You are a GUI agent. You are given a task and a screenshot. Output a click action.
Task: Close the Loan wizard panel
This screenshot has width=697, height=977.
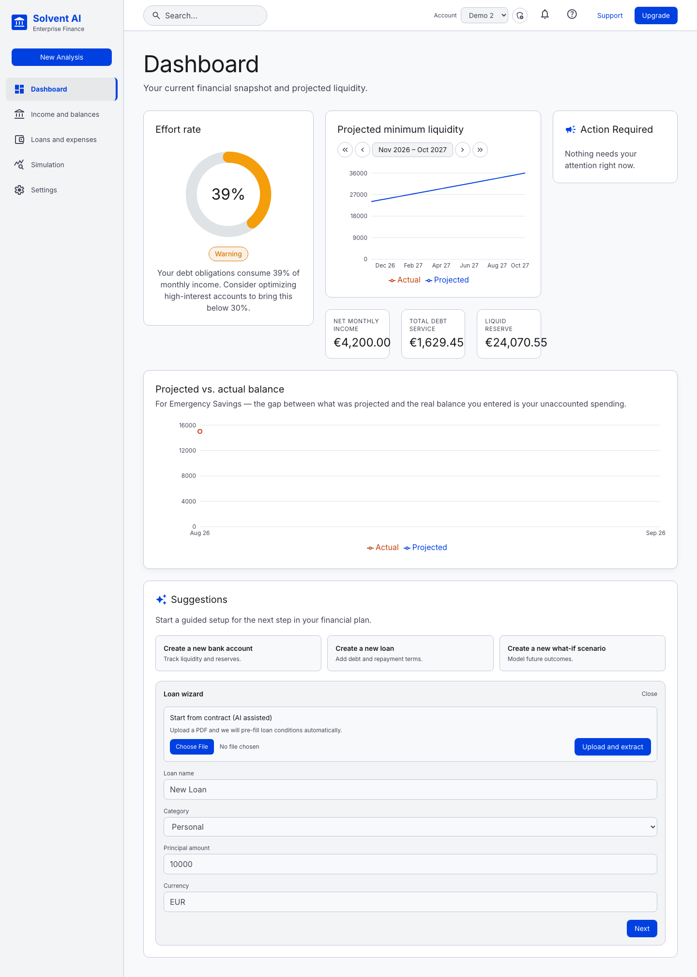tap(650, 694)
